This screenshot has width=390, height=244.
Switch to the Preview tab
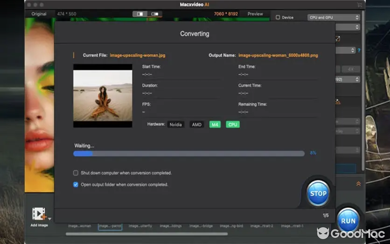pos(255,14)
